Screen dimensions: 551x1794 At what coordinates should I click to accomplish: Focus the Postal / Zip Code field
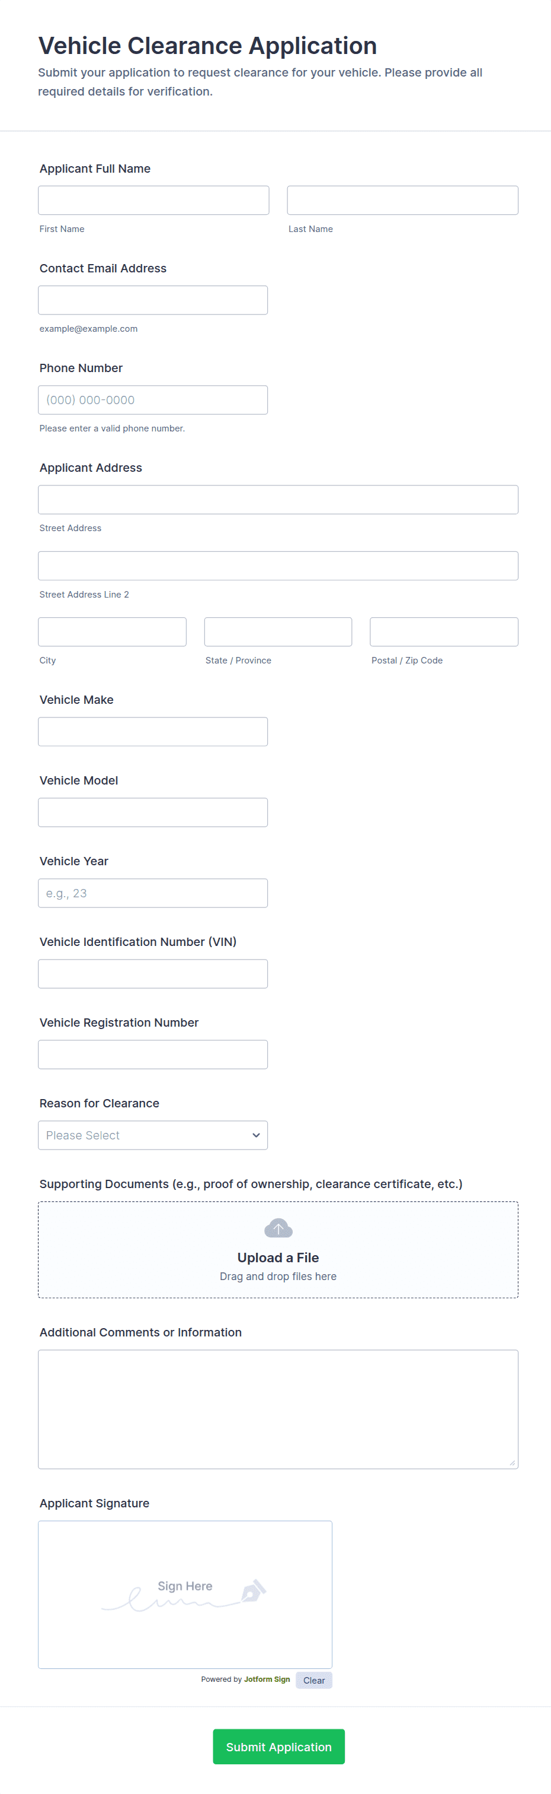(x=444, y=631)
